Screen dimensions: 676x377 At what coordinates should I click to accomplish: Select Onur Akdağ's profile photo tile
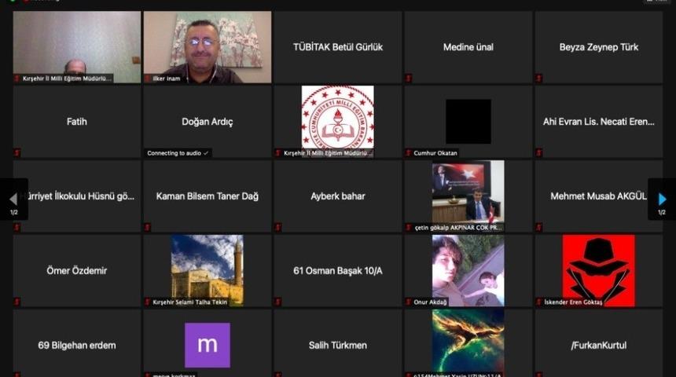click(468, 269)
